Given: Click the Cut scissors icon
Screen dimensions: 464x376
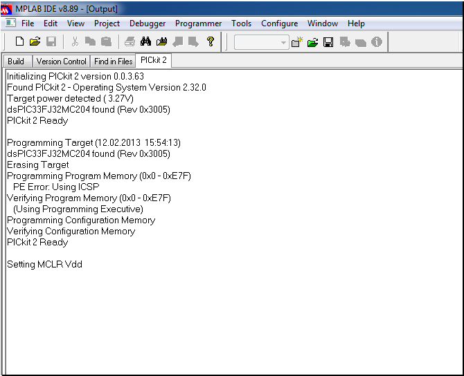Looking at the screenshot, I should pos(75,41).
